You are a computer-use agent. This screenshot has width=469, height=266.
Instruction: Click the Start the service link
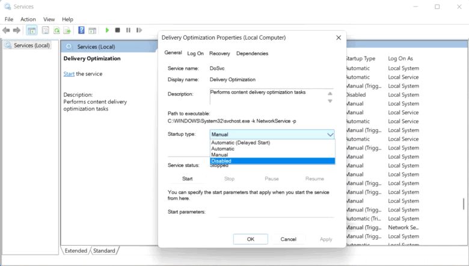point(69,74)
